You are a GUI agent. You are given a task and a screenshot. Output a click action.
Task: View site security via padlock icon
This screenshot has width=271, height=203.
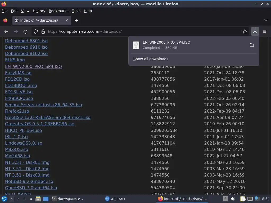(43, 32)
